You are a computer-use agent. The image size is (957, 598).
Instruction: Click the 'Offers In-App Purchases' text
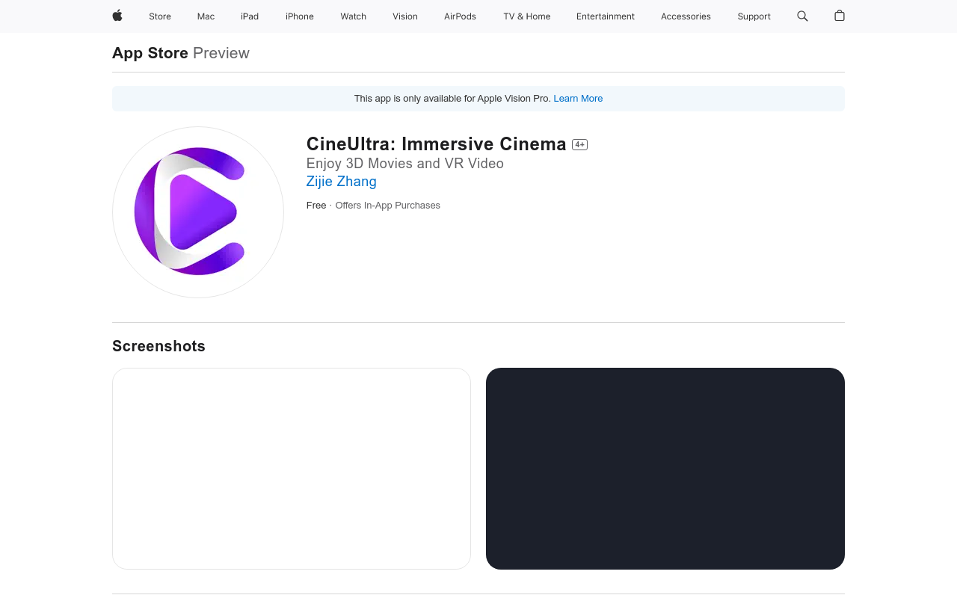pyautogui.click(x=387, y=206)
